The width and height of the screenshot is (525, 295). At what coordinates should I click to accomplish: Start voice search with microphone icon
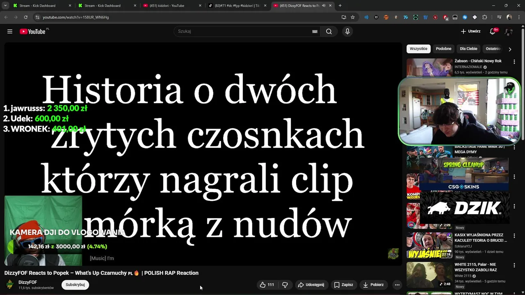(347, 32)
